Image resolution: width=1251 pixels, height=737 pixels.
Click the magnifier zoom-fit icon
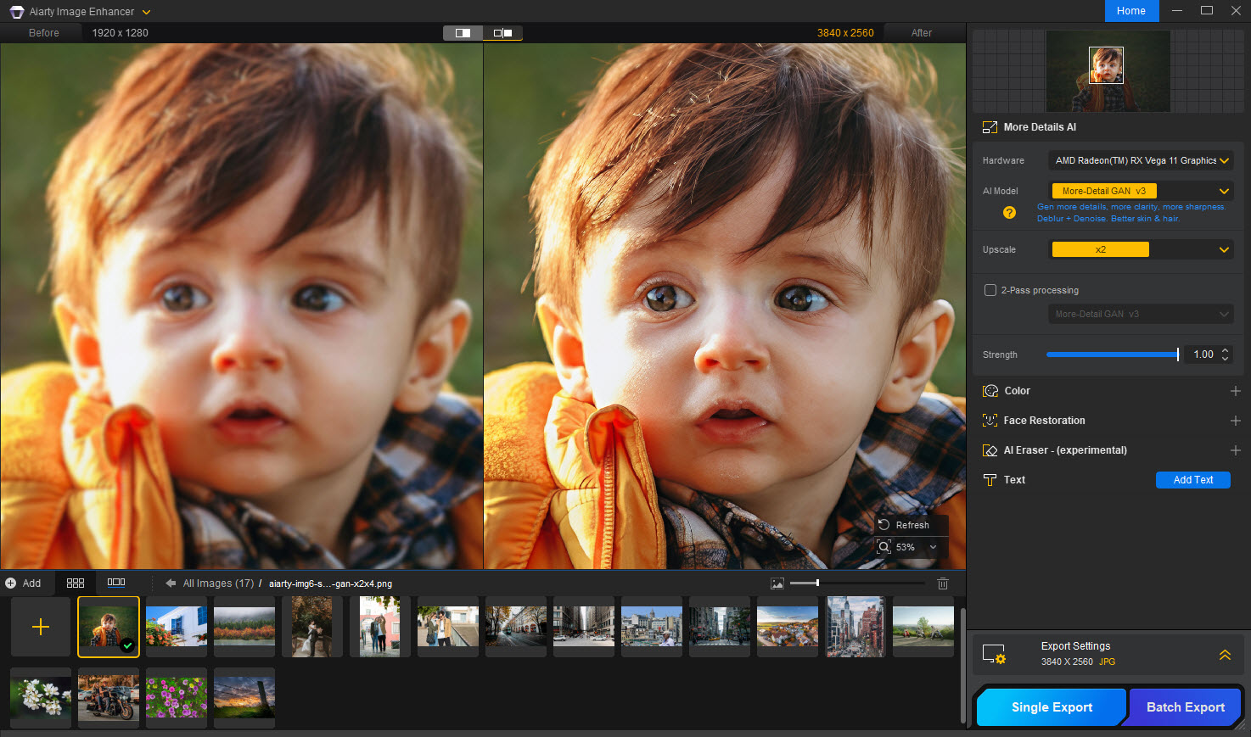click(884, 547)
